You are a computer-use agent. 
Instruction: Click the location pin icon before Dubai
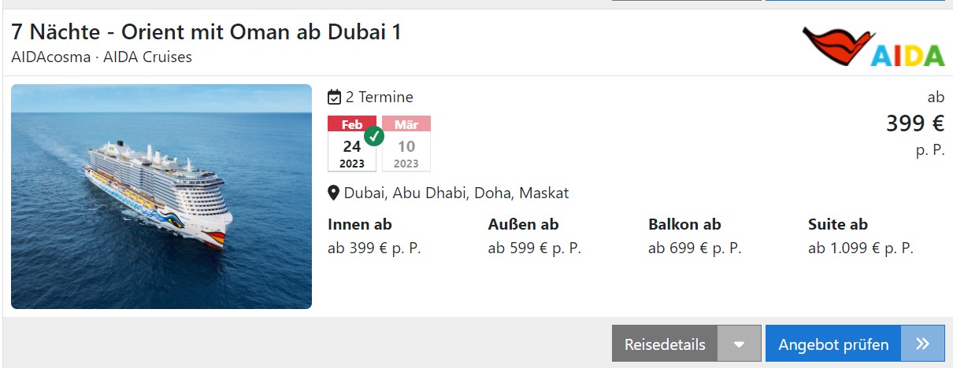(334, 193)
